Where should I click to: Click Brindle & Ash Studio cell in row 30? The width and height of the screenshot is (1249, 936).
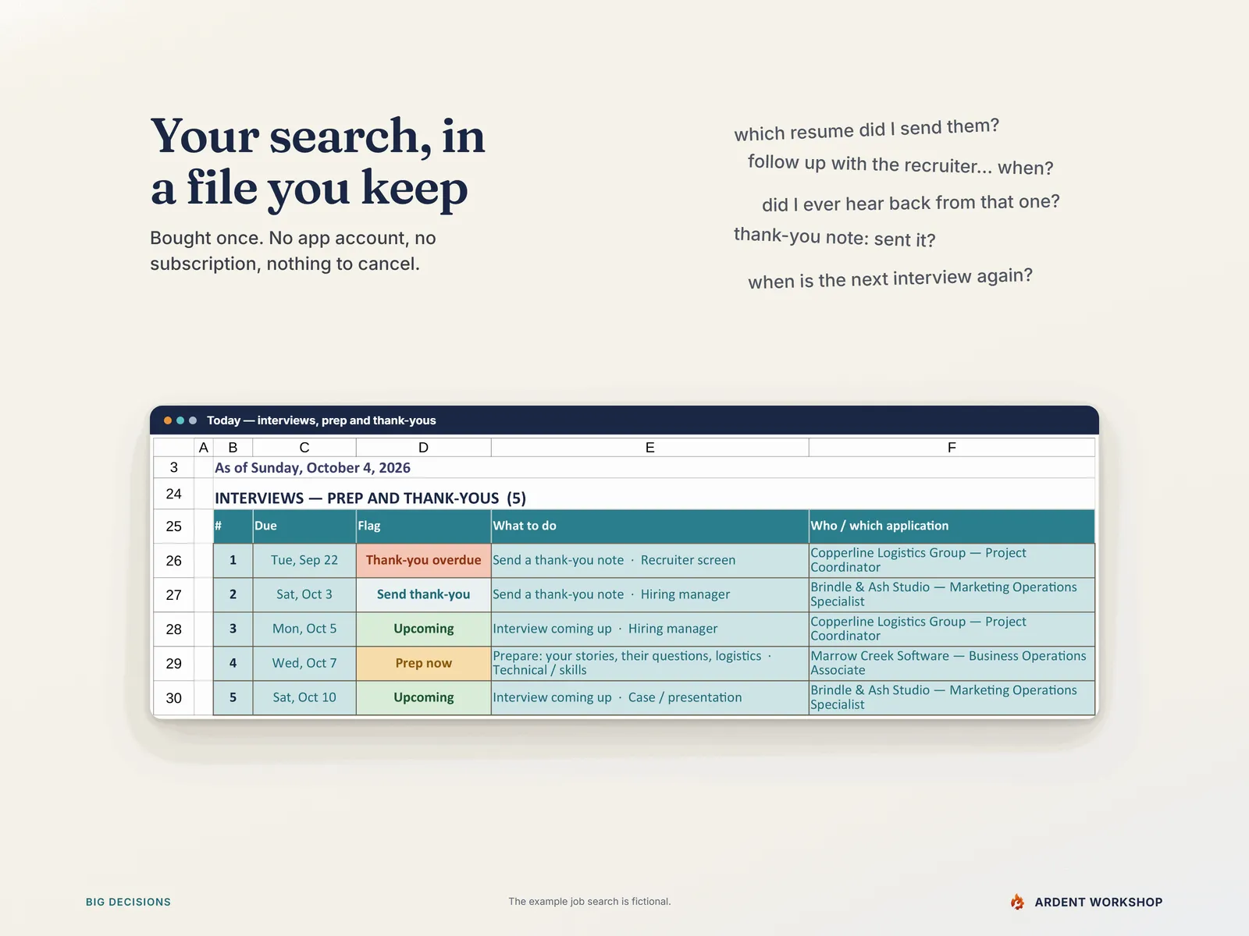click(952, 698)
